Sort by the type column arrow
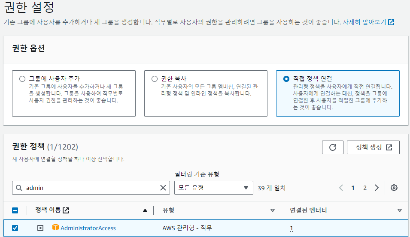This screenshot has width=410, height=237. click(273, 210)
